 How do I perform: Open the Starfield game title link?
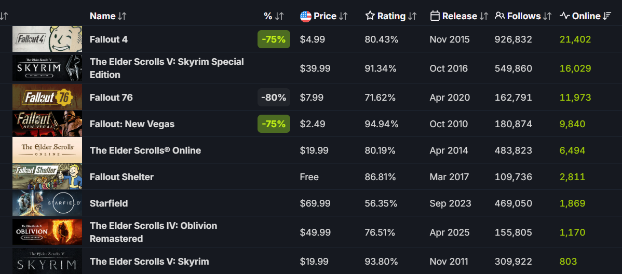click(109, 203)
